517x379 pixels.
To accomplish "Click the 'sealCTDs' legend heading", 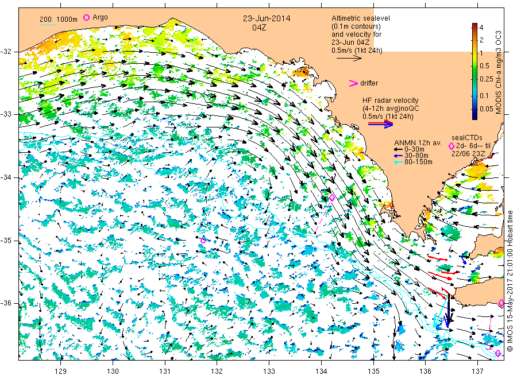I will coord(467,138).
